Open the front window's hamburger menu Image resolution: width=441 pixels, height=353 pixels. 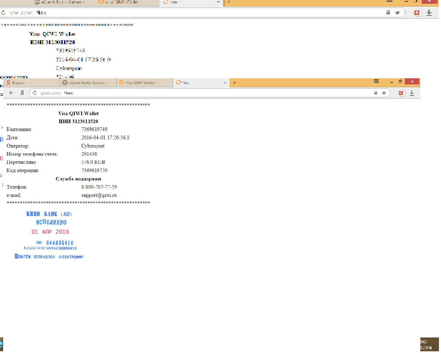pyautogui.click(x=376, y=81)
